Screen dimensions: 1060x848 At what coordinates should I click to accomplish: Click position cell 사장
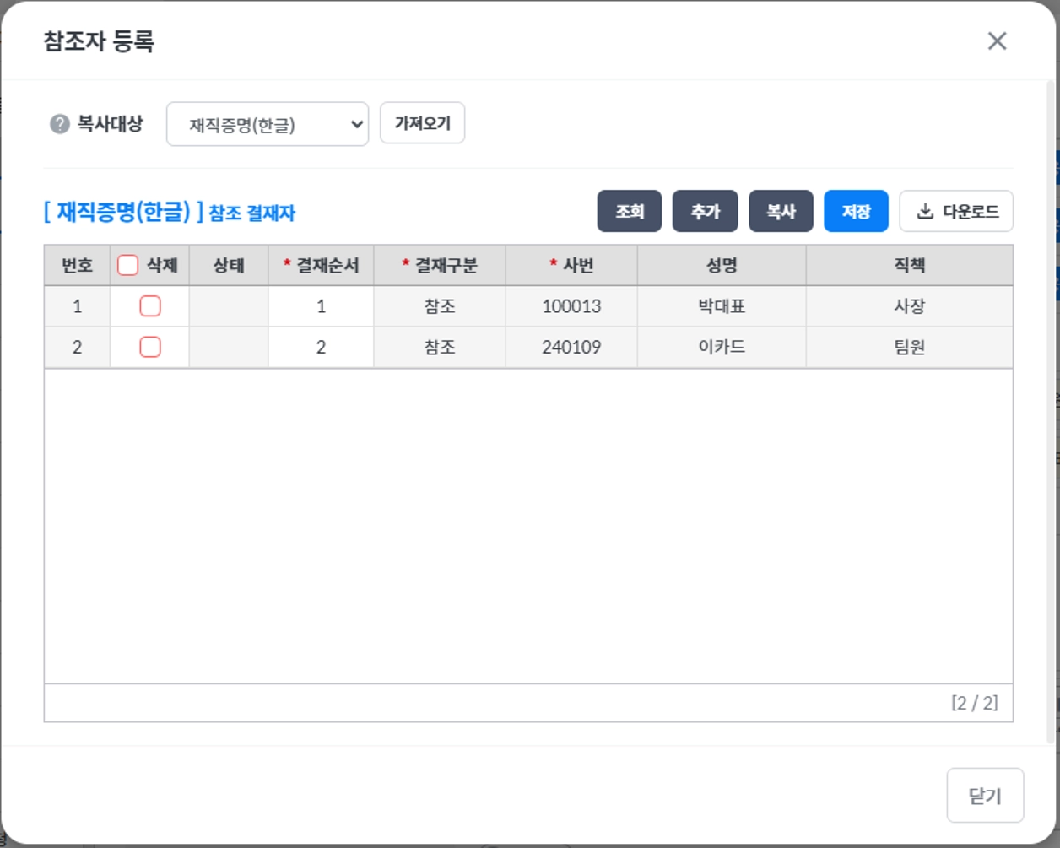(910, 306)
